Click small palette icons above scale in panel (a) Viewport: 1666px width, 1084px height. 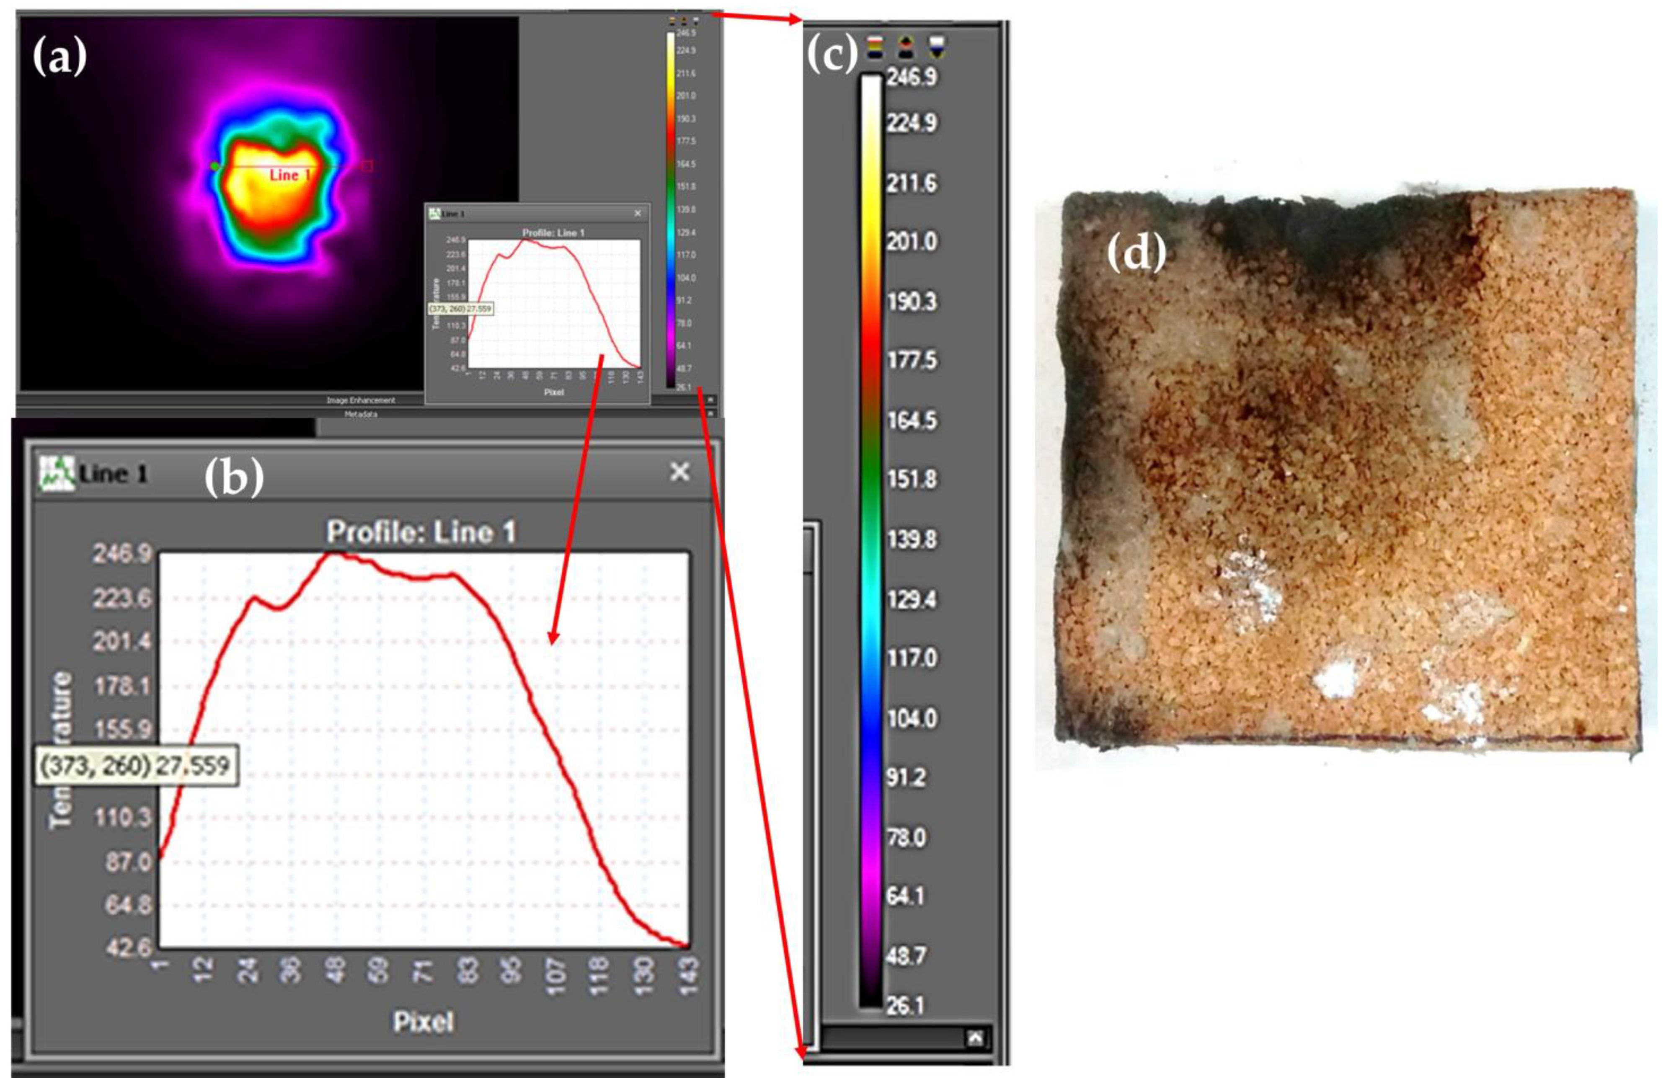[683, 21]
